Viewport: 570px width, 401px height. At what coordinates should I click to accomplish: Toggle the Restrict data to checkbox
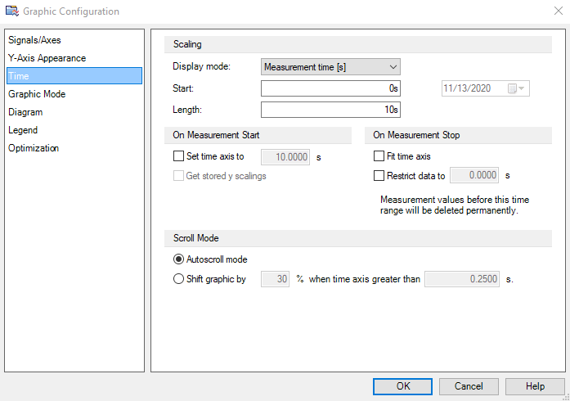click(x=379, y=176)
